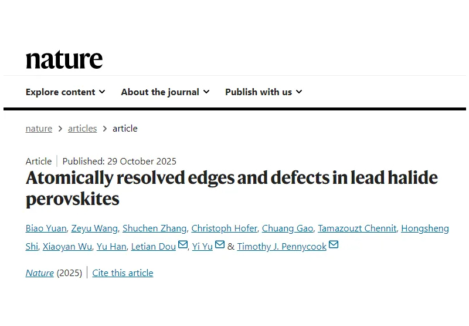The height and width of the screenshot is (326, 469).
Task: Open Tamazouzt Chennit author link
Action: coord(356,228)
